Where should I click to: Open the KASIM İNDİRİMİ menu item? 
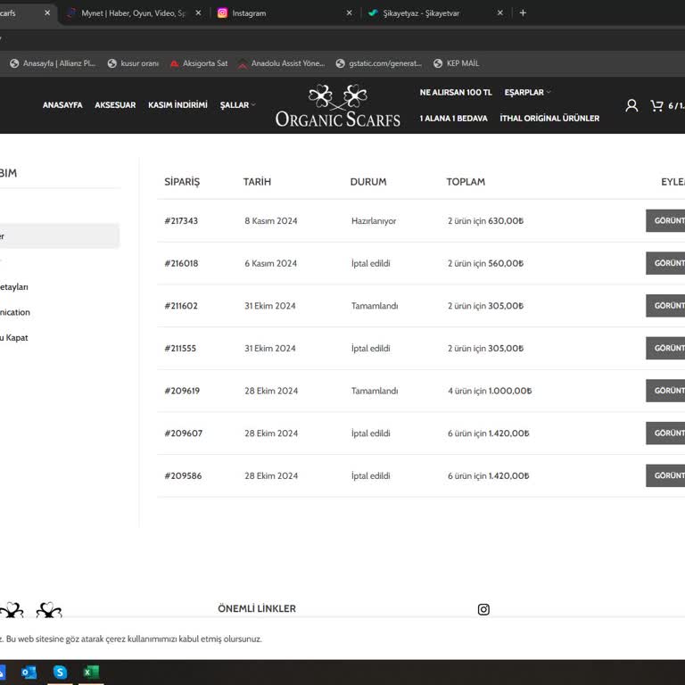coord(177,105)
